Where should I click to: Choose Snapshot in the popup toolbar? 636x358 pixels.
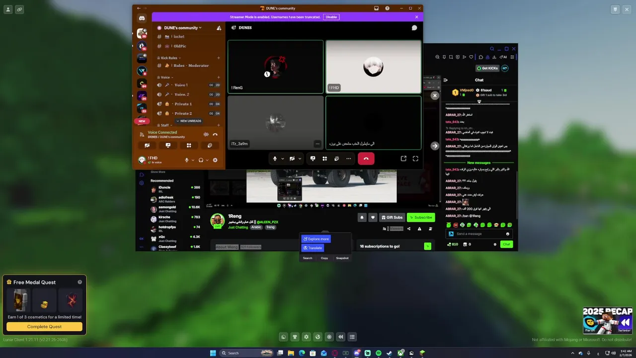(x=342, y=258)
